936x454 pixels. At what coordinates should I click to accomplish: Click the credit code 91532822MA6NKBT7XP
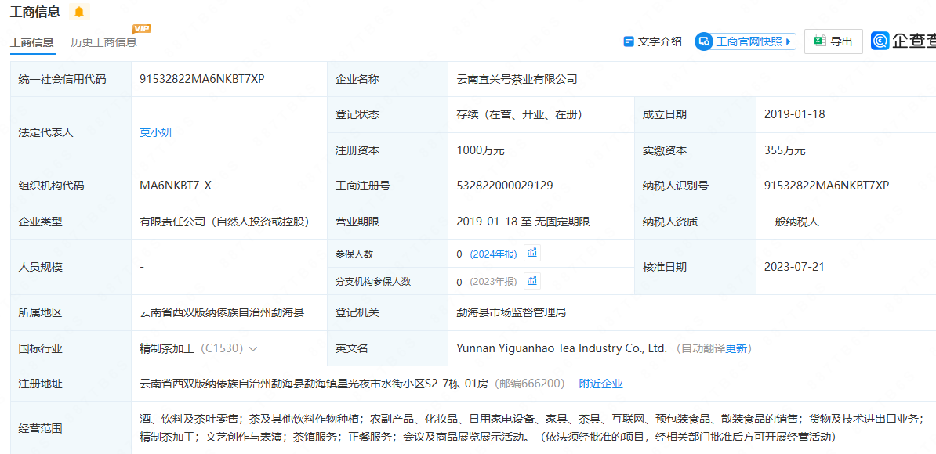click(201, 79)
